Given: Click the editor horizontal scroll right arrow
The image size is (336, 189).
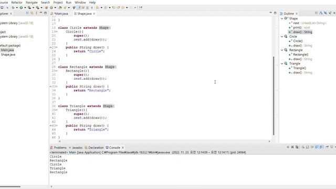Looking at the screenshot, I should (269, 141).
